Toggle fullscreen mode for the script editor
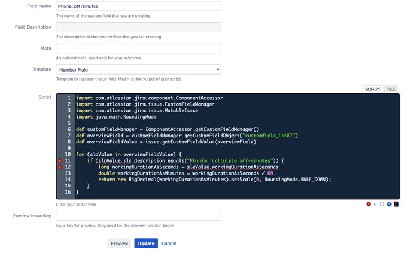404x253 pixels. (382, 204)
